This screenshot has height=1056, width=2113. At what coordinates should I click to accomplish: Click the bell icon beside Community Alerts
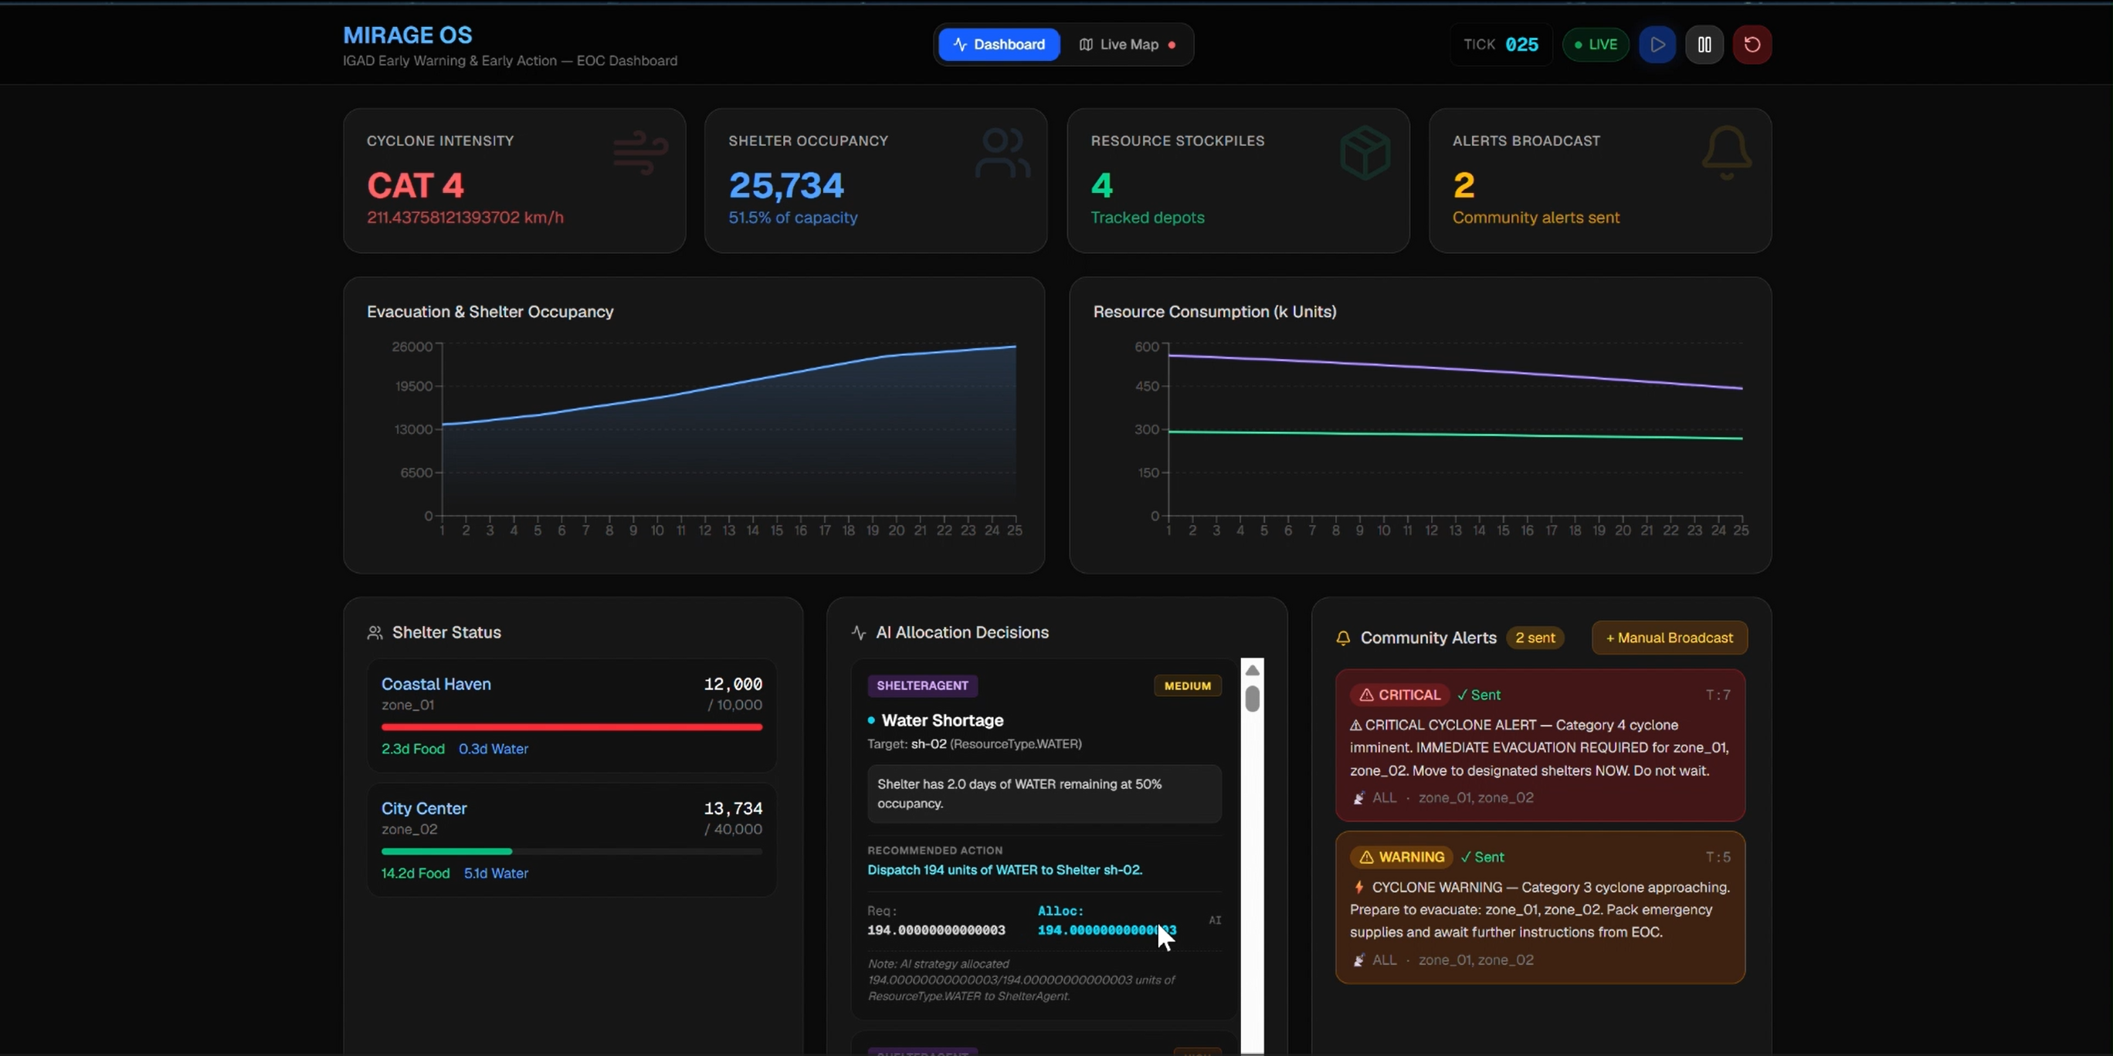[x=1343, y=638]
